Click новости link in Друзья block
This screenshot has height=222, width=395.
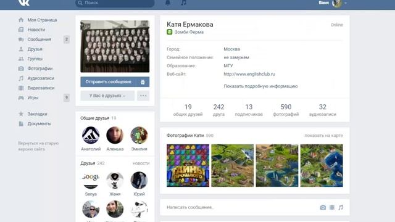click(x=141, y=163)
